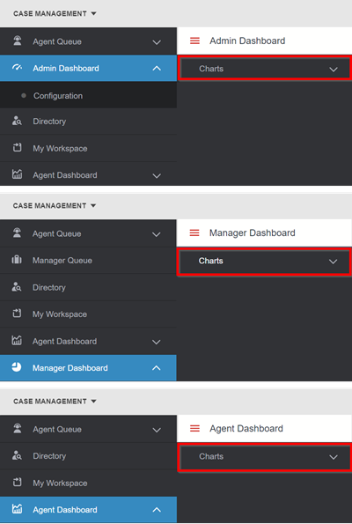Expand Charts under Agent Dashboard
The image size is (352, 524).
tap(264, 457)
